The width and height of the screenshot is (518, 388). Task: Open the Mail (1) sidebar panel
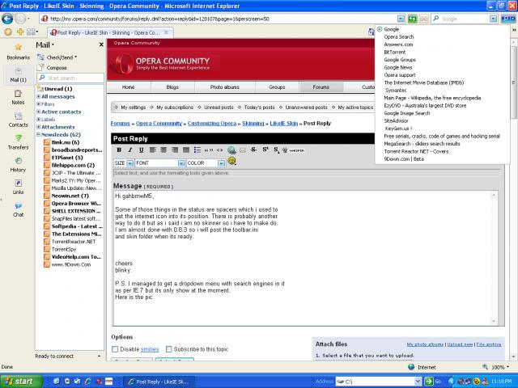[18, 74]
